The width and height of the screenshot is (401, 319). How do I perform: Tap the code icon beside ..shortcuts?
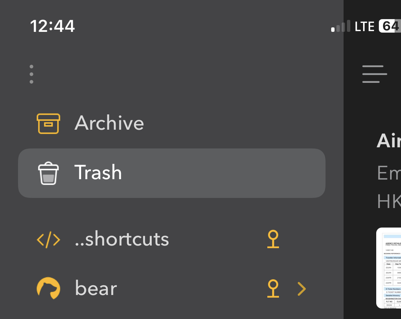click(x=48, y=240)
